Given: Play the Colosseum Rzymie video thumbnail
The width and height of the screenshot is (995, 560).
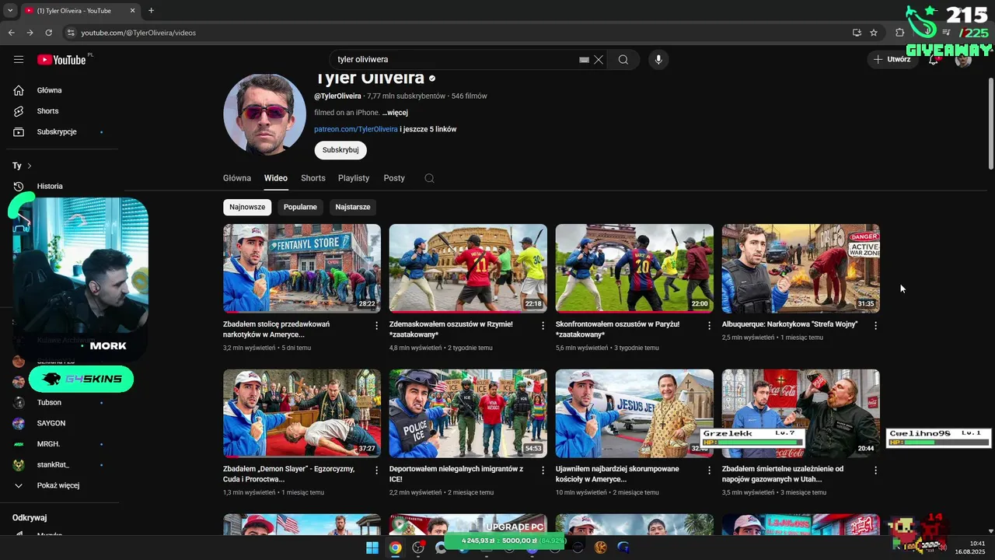Looking at the screenshot, I should (x=468, y=268).
